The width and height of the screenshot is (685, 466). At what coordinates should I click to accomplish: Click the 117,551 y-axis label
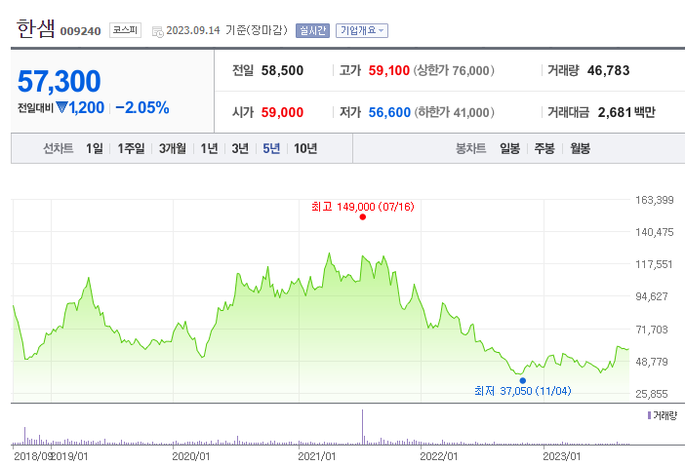(x=654, y=264)
